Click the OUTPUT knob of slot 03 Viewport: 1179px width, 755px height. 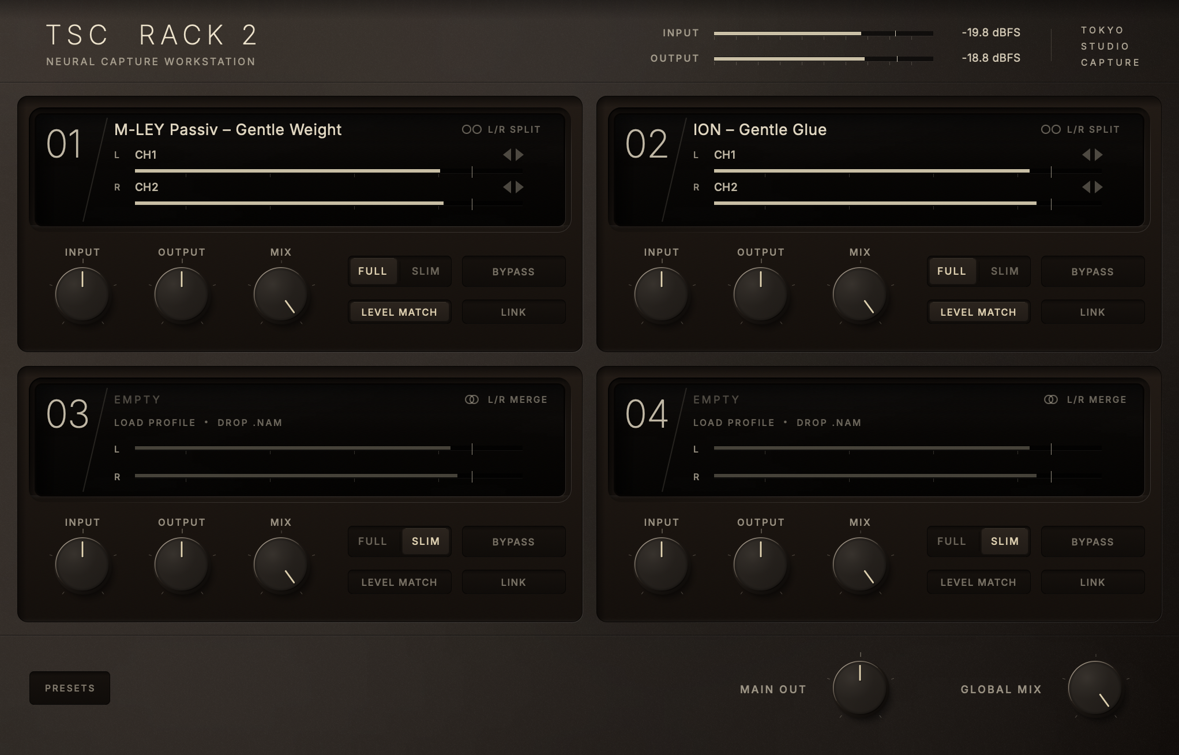tap(181, 565)
